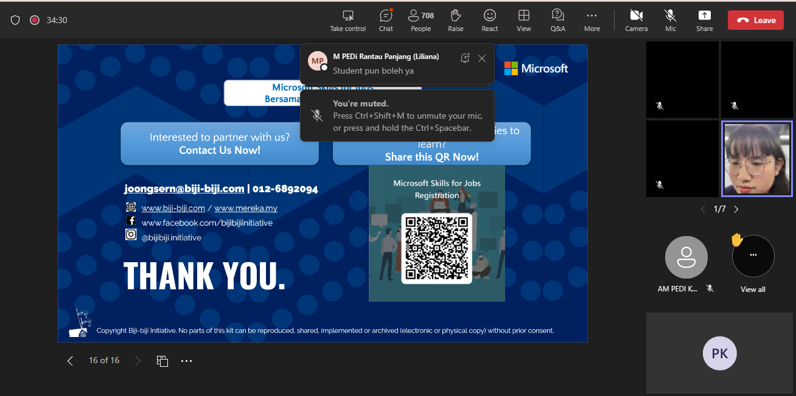Toggle notification mute icon on chat popup
Viewport: 796px width, 396px height.
(465, 58)
